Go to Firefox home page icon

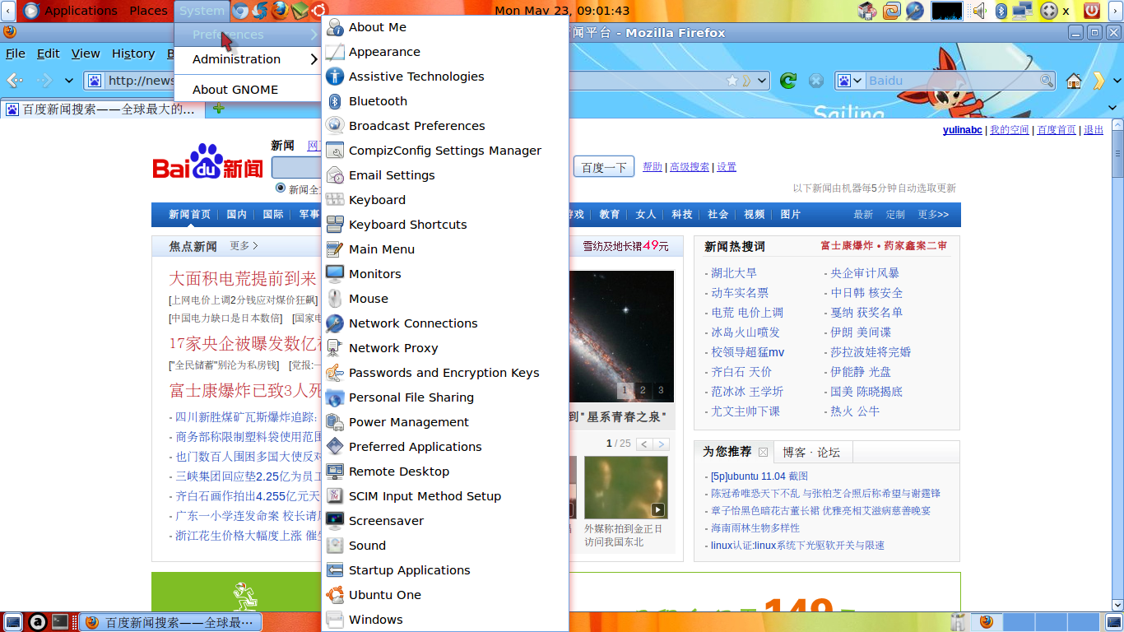point(1074,81)
